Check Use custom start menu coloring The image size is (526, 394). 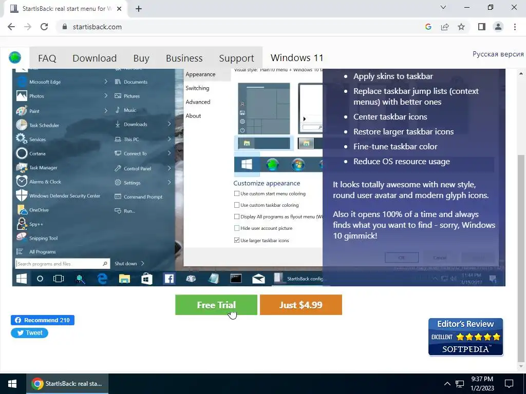click(x=237, y=193)
